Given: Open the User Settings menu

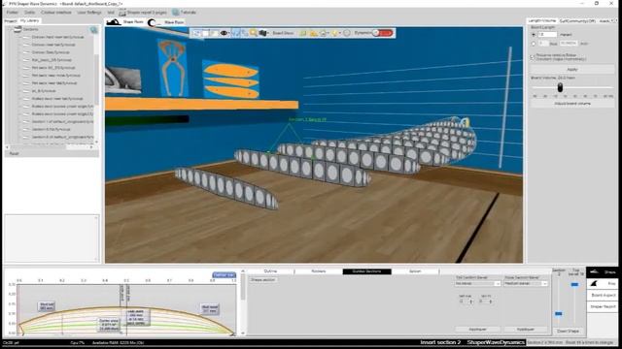Looking at the screenshot, I should tap(89, 13).
